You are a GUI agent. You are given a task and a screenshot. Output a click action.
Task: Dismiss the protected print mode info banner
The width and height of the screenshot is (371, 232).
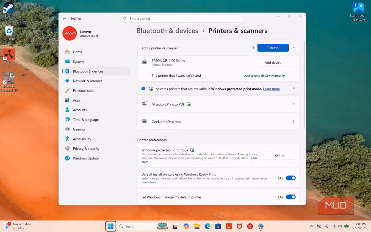(294, 88)
